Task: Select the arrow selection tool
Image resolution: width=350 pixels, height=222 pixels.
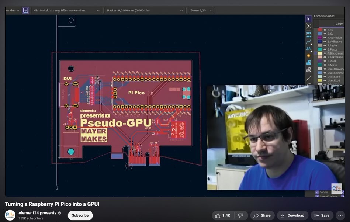Action: pyautogui.click(x=308, y=19)
